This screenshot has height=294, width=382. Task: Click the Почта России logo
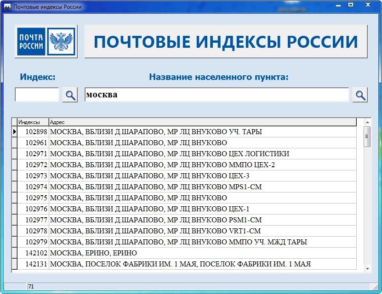46,42
